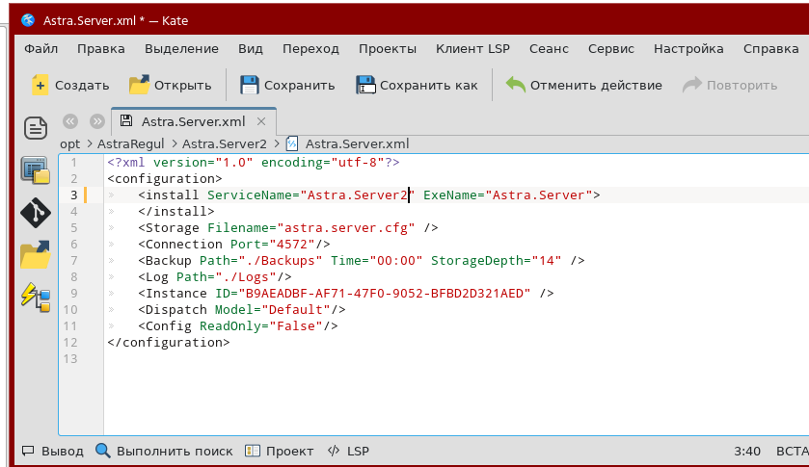Image resolution: width=809 pixels, height=467 pixels.
Task: Click the Сохранить как toolbar icon
Action: point(365,85)
